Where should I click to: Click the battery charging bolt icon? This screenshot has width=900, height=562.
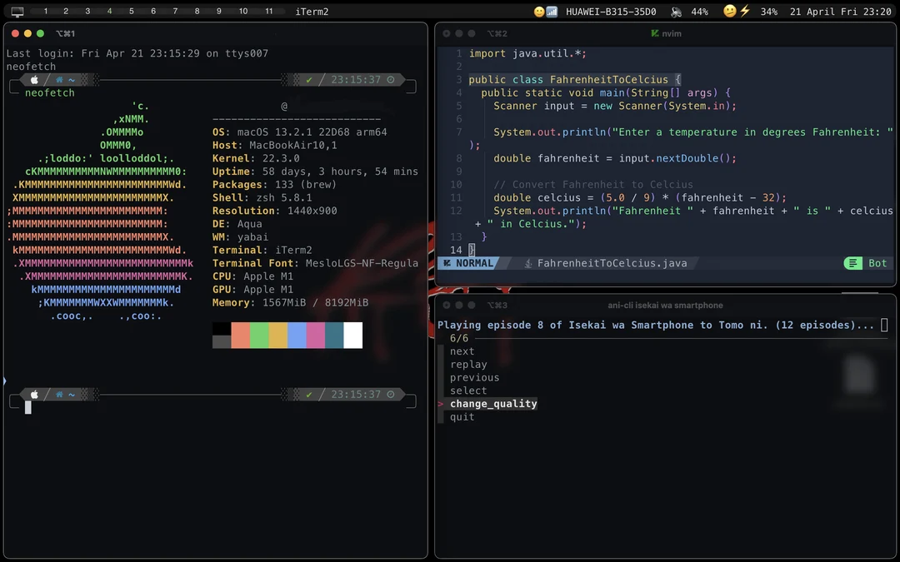(x=745, y=12)
